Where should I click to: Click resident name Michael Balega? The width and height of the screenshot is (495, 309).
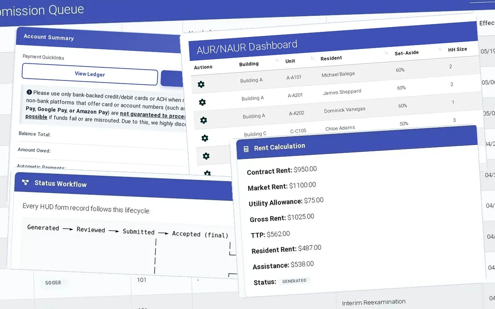point(338,74)
